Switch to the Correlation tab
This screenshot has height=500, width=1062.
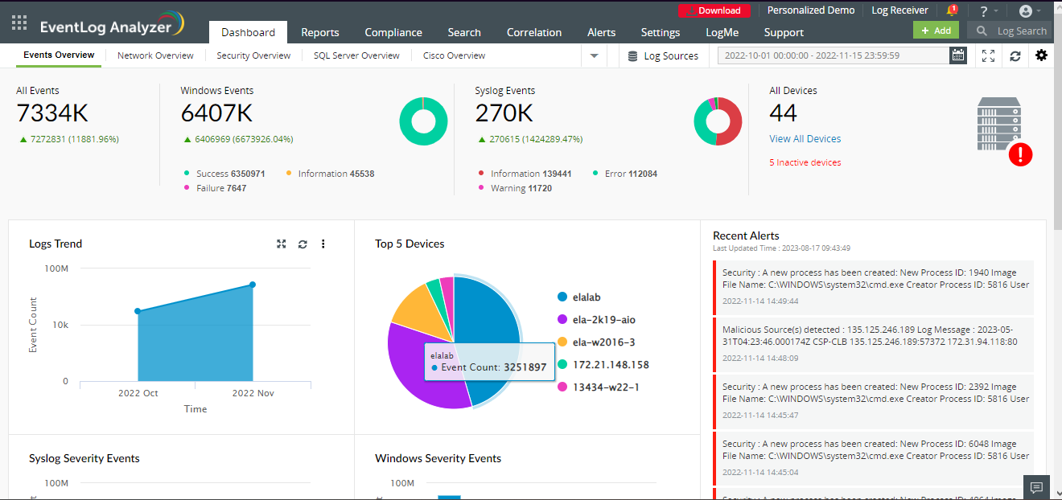click(533, 32)
